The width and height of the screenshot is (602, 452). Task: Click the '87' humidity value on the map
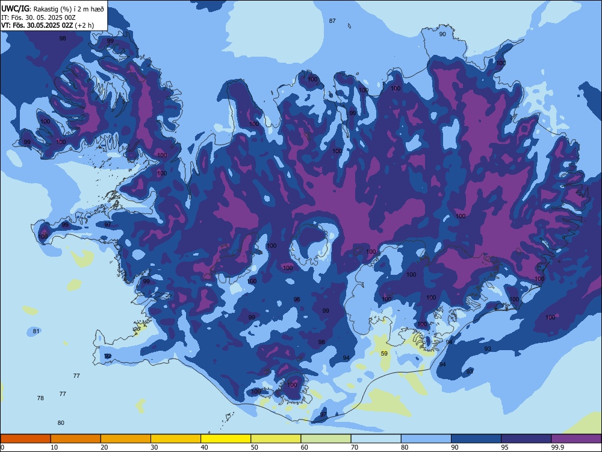click(332, 20)
